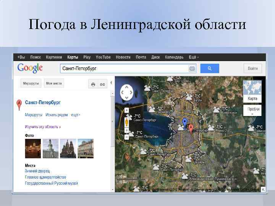Viewport: 275px width, 206px height.
Task: Expand map corner arrow at bottom right
Action: [263, 189]
